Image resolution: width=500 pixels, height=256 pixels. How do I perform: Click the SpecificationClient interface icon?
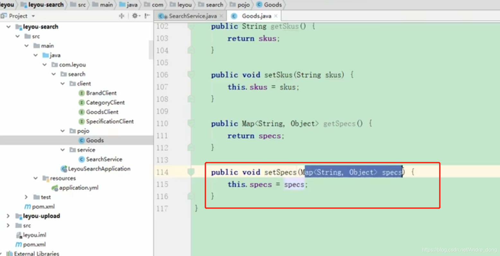pos(82,121)
